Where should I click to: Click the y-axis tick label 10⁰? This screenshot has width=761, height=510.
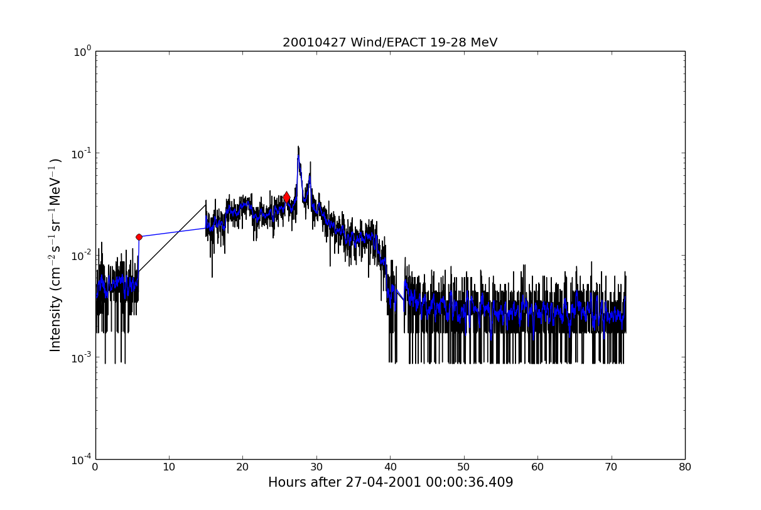point(84,52)
